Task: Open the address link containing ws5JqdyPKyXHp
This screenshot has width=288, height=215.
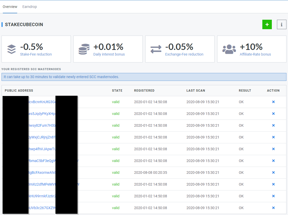Action: [x=42, y=114]
